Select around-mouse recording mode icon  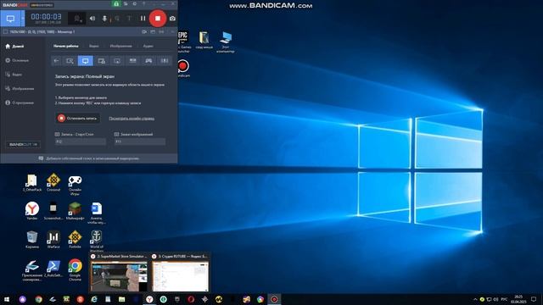(117, 61)
